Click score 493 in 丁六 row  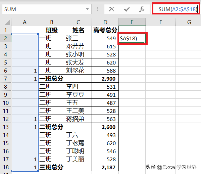pos(105,135)
